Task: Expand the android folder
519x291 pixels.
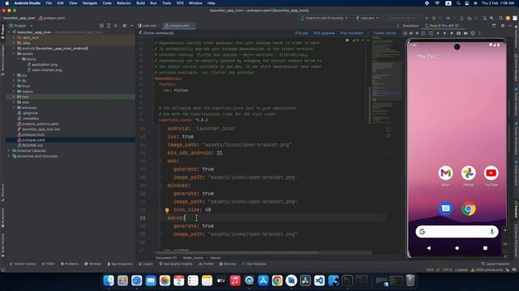Action: tap(14, 48)
